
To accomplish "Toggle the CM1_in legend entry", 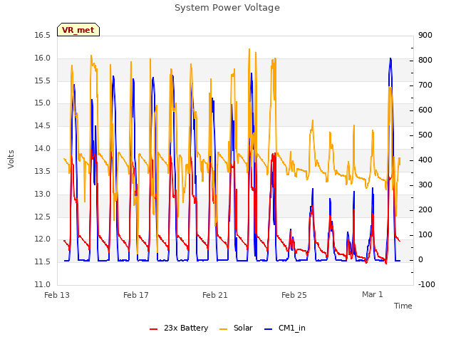I will [285, 328].
